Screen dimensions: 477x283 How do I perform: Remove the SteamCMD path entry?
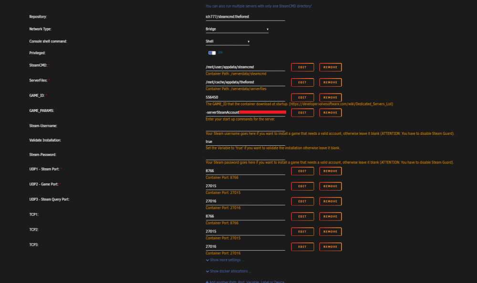(331, 67)
